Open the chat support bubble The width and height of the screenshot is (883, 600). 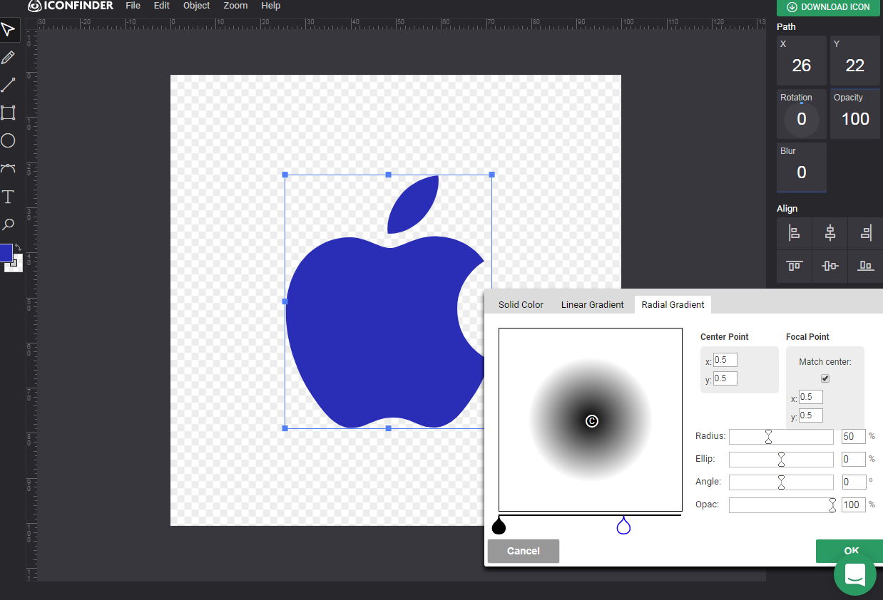coord(854,574)
